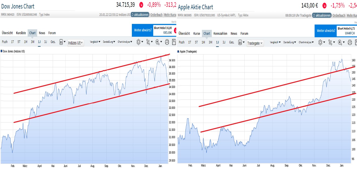Switch the Apple chart to the Ges. timeframe

click(x=231, y=42)
